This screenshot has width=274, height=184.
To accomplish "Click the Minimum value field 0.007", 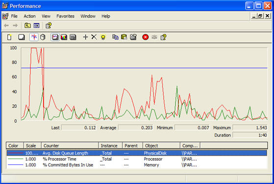I will (x=192, y=128).
